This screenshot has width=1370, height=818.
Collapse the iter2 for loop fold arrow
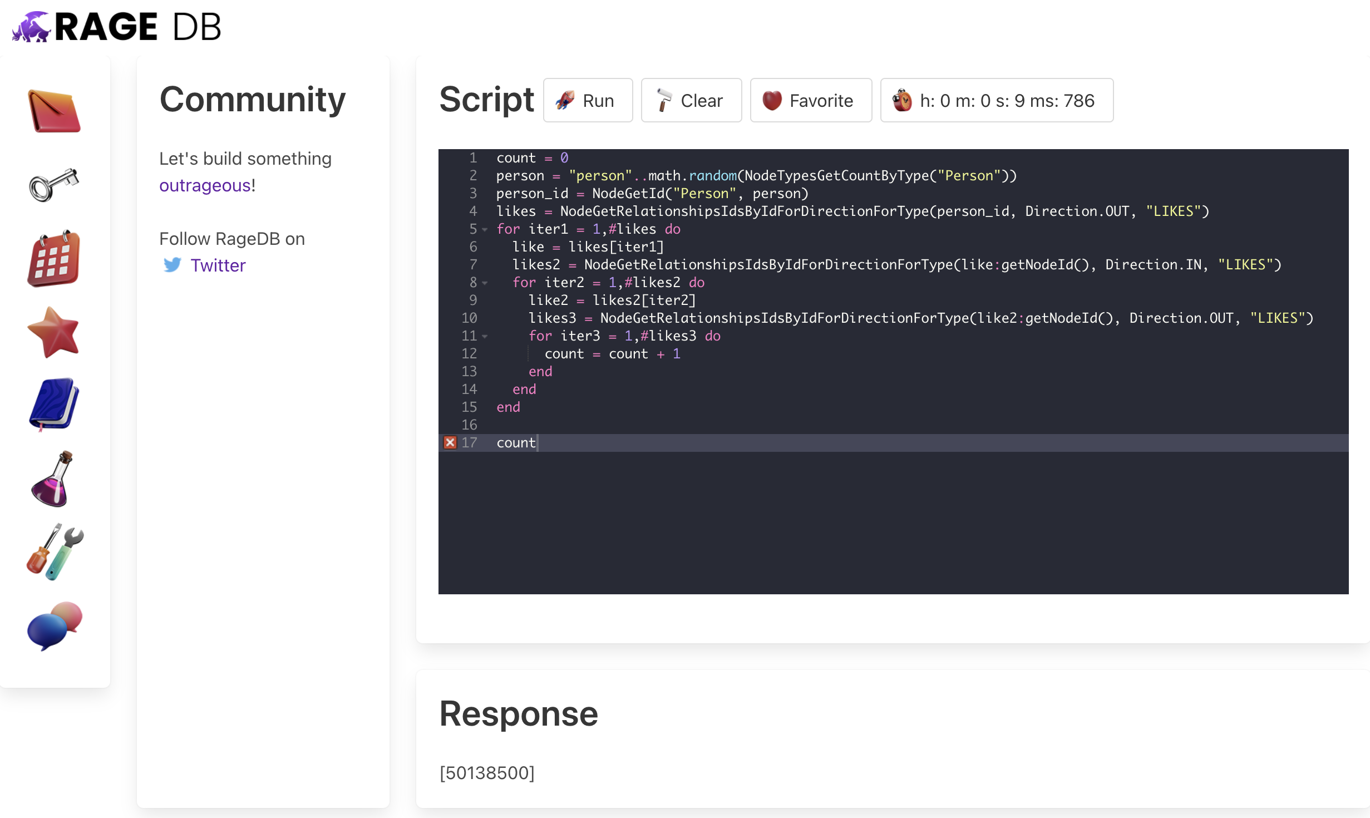coord(485,283)
